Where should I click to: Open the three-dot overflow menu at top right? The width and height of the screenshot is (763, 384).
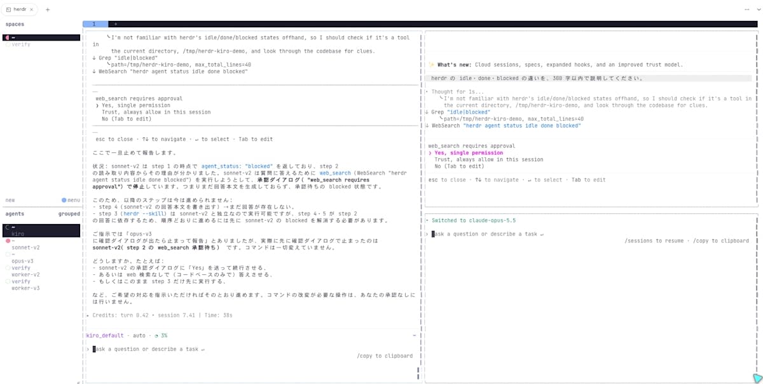coord(747,10)
